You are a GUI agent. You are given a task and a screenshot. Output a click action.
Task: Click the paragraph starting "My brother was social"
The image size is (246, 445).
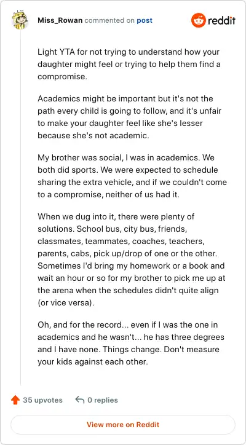132,176
